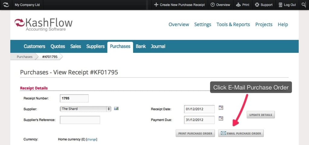Image resolution: width=309 pixels, height=145 pixels.
Task: Open the search magnifier icon
Action: 304,5
